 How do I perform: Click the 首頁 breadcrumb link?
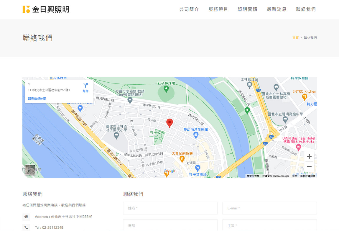click(295, 38)
